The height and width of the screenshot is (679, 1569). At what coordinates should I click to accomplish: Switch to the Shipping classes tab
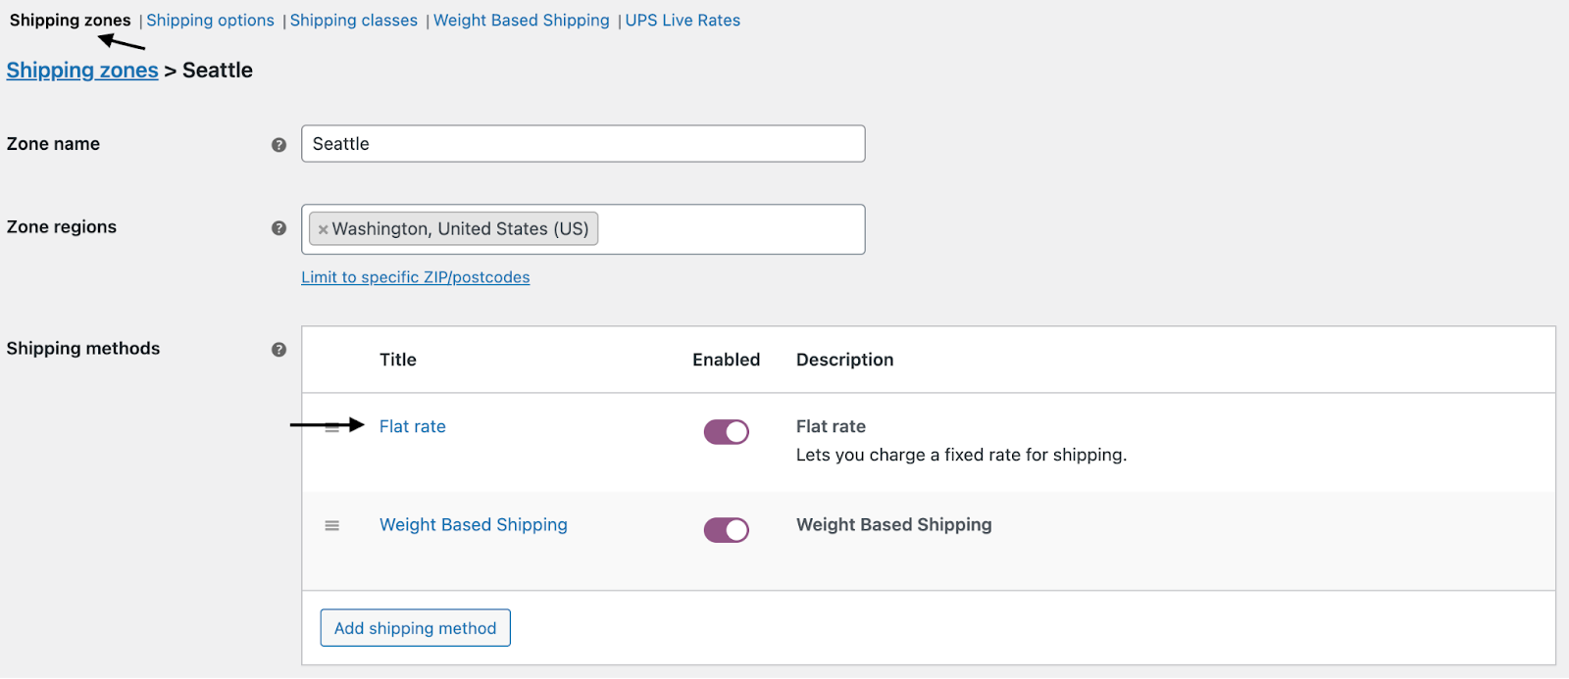tap(354, 20)
